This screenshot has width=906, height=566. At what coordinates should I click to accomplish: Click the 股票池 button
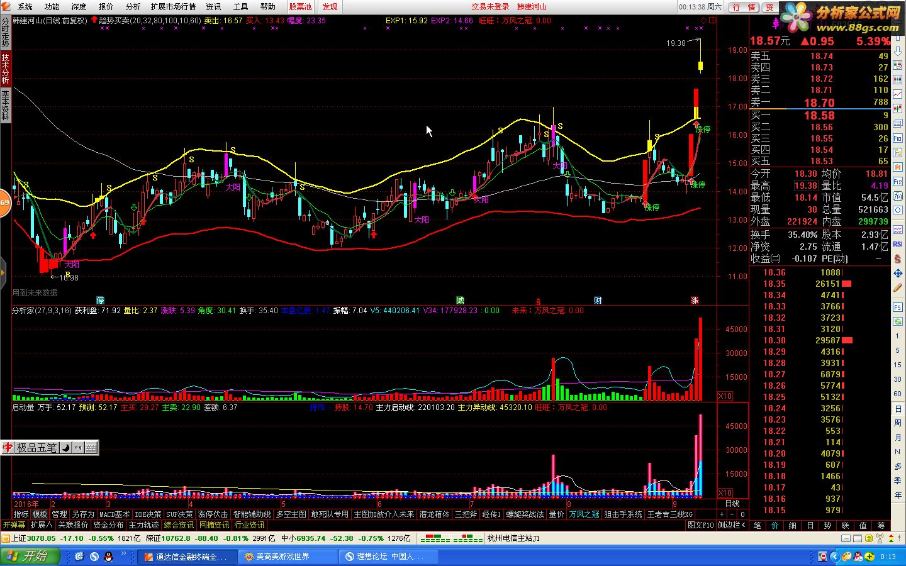coord(300,7)
